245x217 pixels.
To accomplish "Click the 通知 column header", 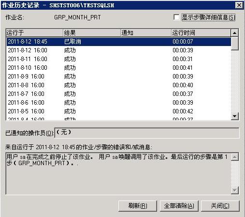I will tap(146, 33).
